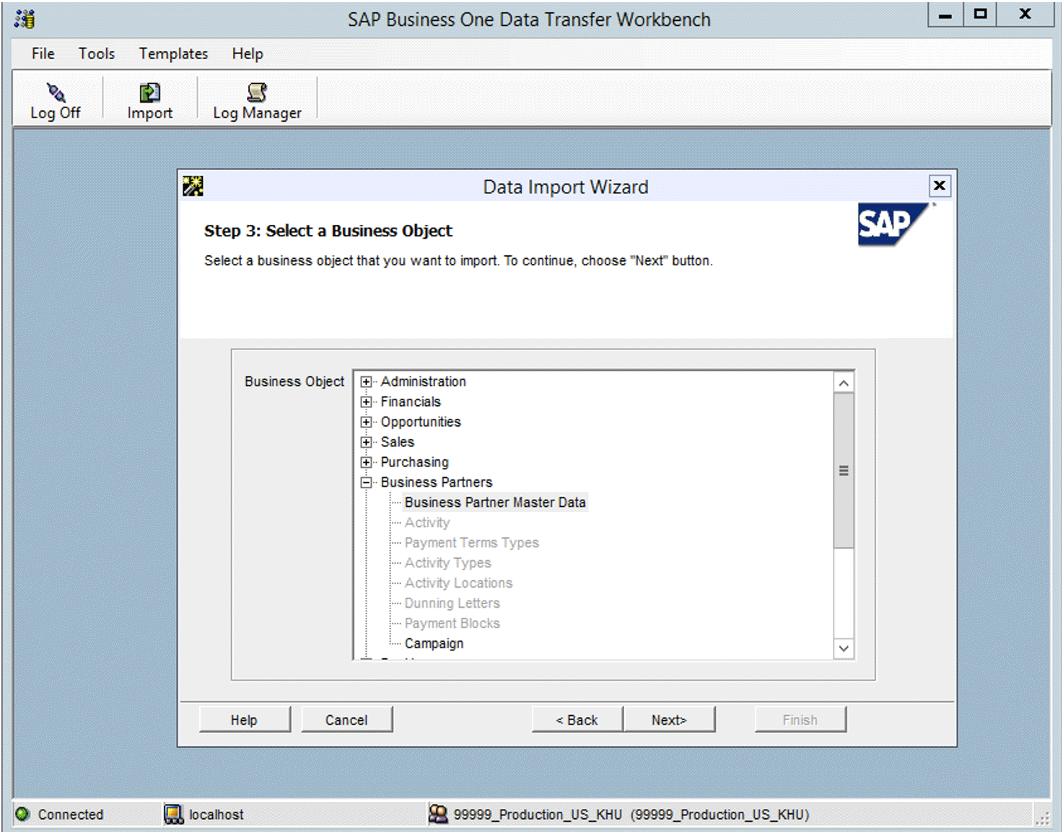The image size is (1063, 832).
Task: Click the localhost status text
Action: point(216,815)
